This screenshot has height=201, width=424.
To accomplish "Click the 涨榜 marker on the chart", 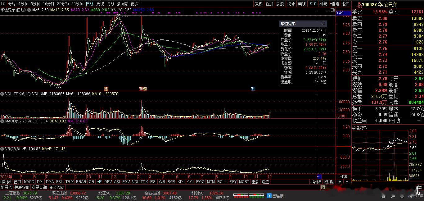I will pyautogui.click(x=143, y=89).
